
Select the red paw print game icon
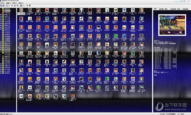[x=90, y=10]
